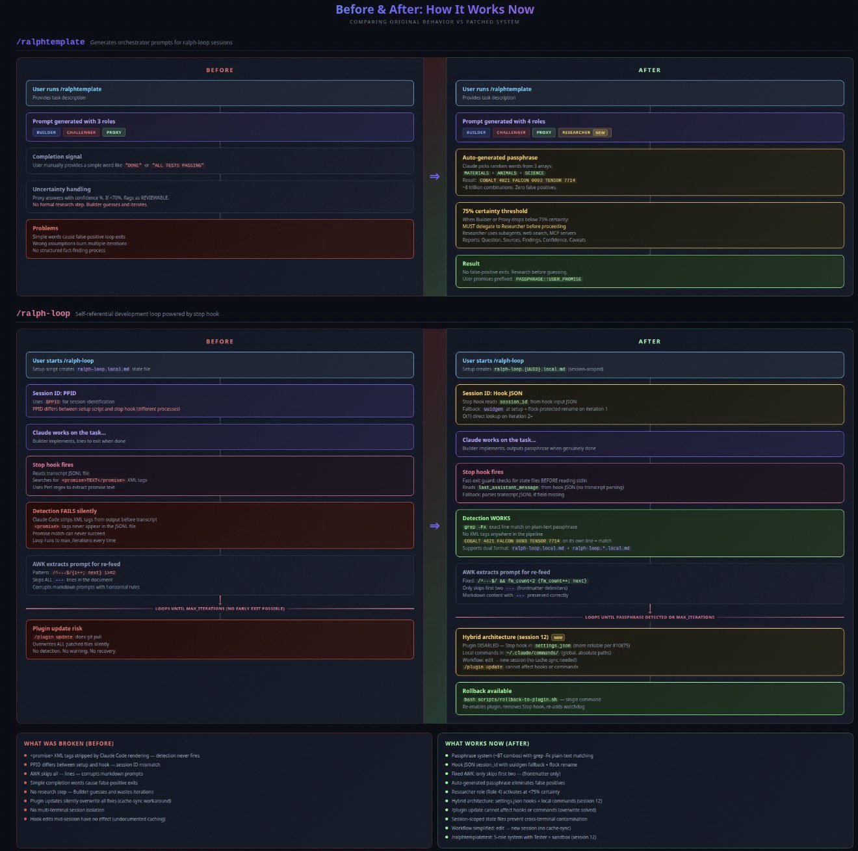
Task: Click the /ralphtemplate section heading
Action: 51,42
